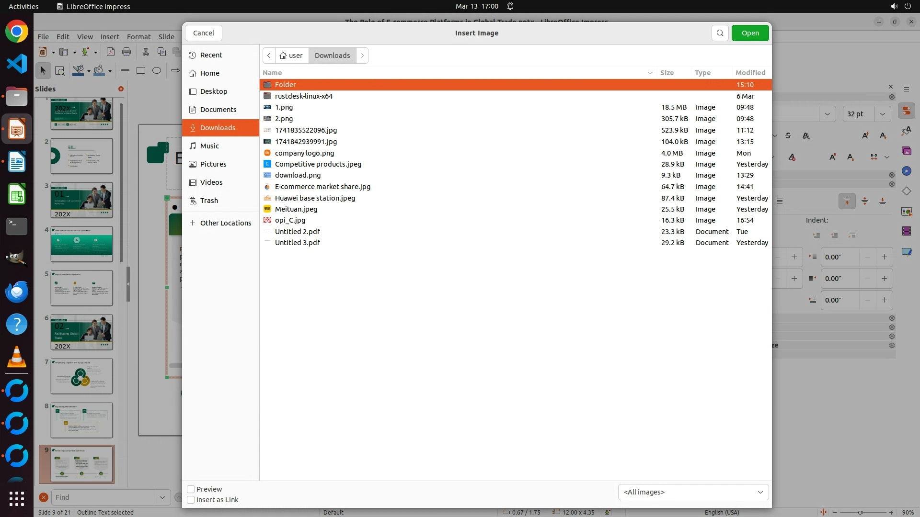The height and width of the screenshot is (517, 920).
Task: Check the Insert as Link option
Action: [191, 500]
